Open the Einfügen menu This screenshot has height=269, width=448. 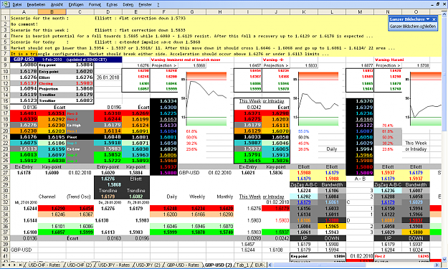click(x=76, y=4)
